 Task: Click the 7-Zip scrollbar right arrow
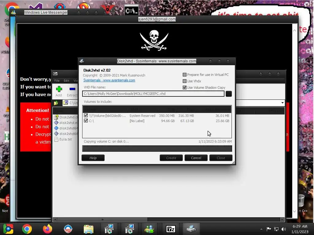tap(282, 220)
